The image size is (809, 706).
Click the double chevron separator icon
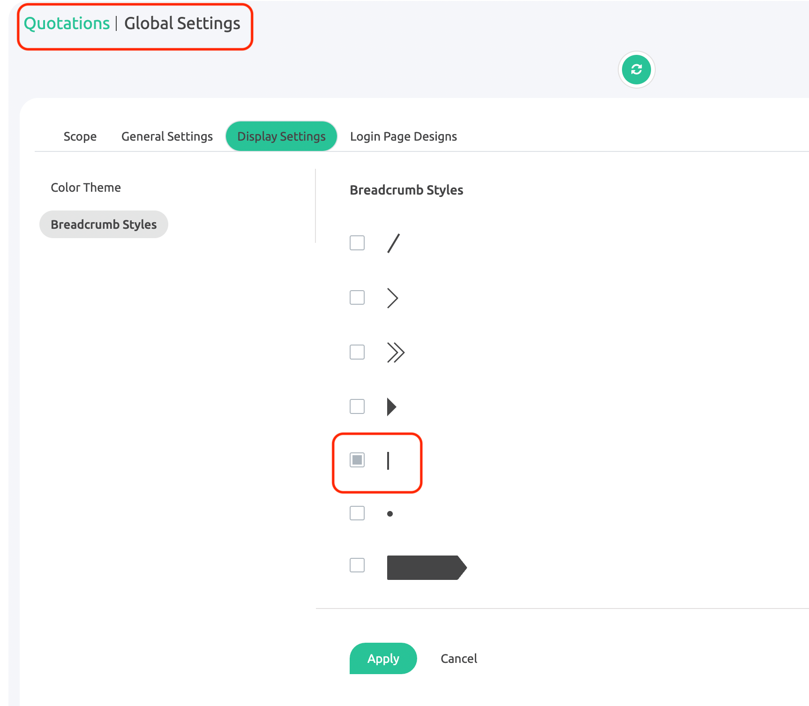[x=396, y=353]
